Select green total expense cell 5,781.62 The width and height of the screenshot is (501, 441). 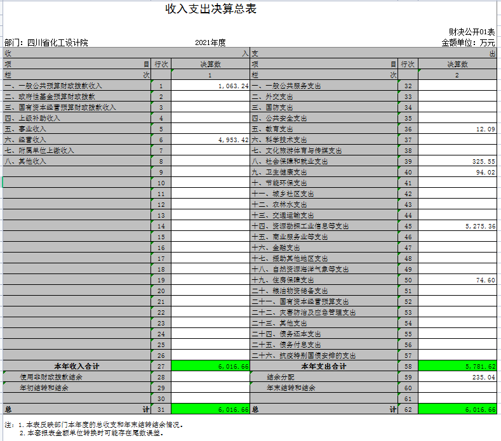pyautogui.click(x=457, y=366)
